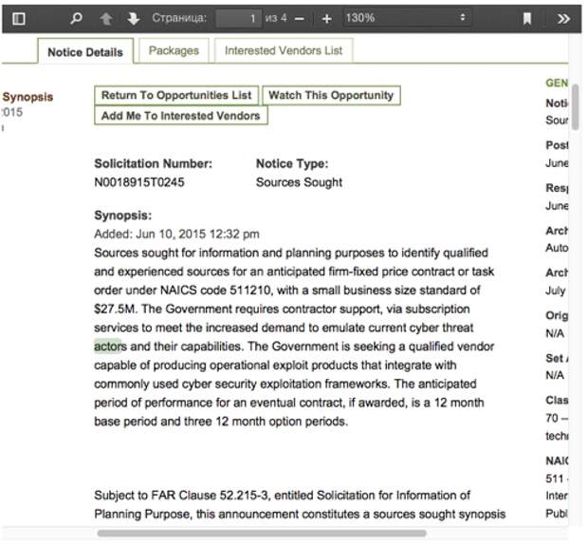Click the horizontal scrollbar thumb
The width and height of the screenshot is (588, 546).
coord(262,534)
